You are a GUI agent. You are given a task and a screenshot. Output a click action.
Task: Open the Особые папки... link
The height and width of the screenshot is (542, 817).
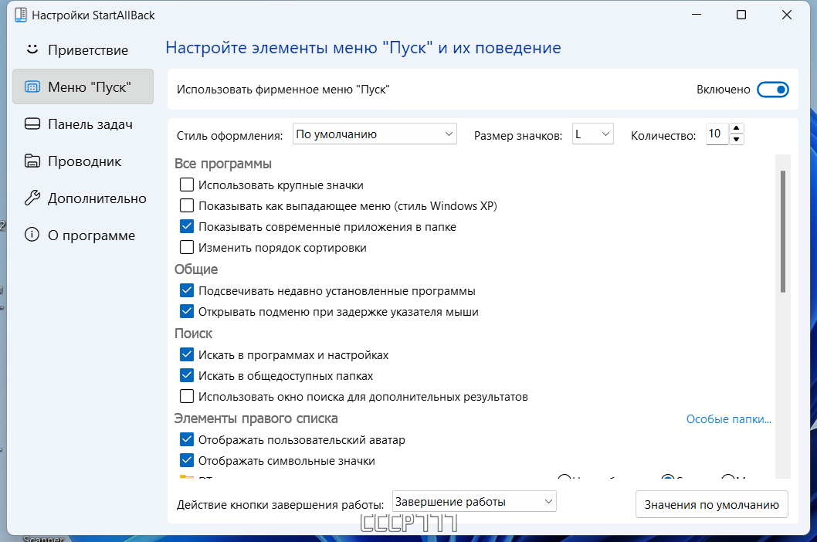(x=728, y=419)
